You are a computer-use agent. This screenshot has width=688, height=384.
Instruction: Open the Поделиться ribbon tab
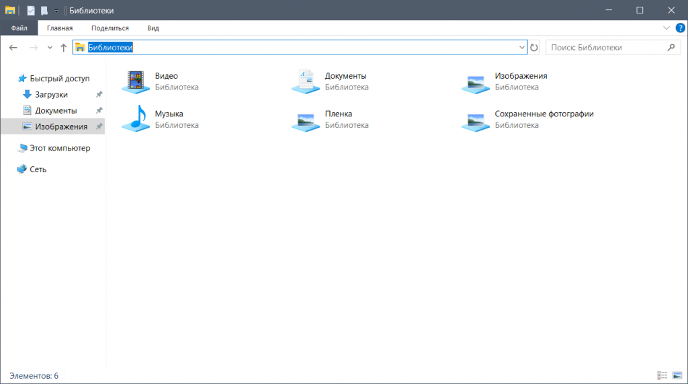tap(110, 28)
